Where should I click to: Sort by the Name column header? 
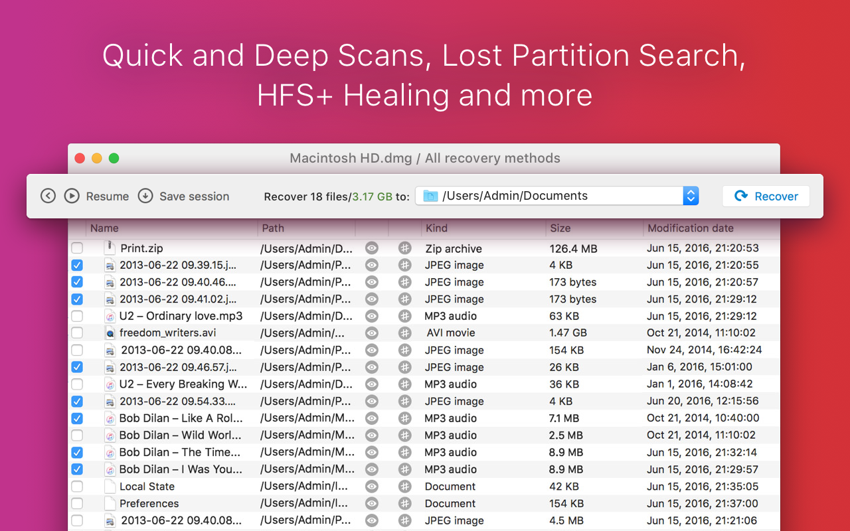(105, 228)
